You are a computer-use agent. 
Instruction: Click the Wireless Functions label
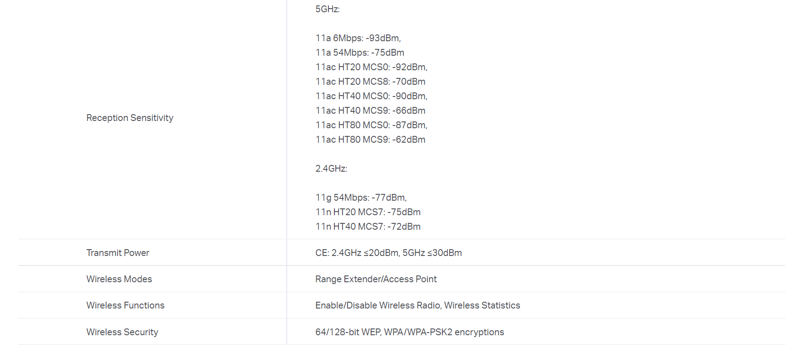[x=125, y=305]
